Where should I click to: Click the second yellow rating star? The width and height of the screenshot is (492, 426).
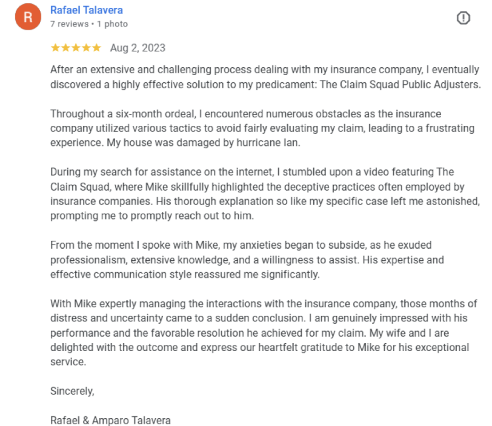pyautogui.click(x=65, y=48)
